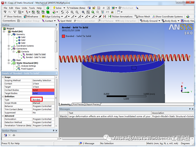Set the isometric view icon

103,12
